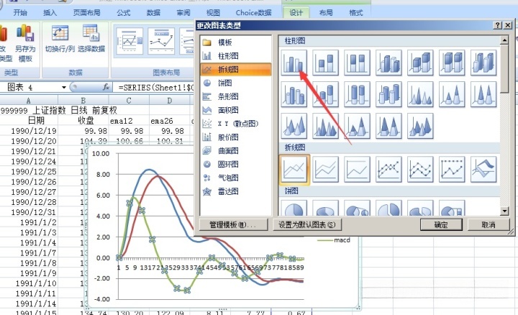The height and width of the screenshot is (315, 518).
Task: Choose the stacked column chart type
Action: pos(325,63)
